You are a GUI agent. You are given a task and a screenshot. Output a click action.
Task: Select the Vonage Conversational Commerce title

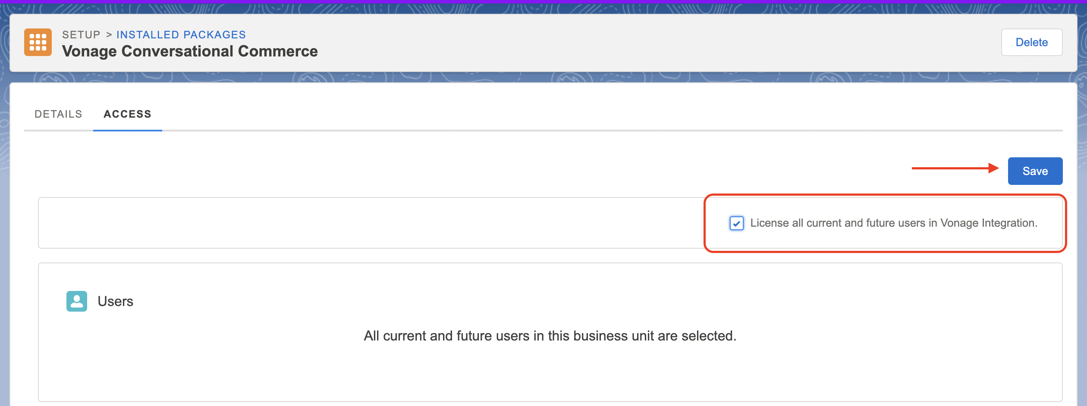click(190, 51)
